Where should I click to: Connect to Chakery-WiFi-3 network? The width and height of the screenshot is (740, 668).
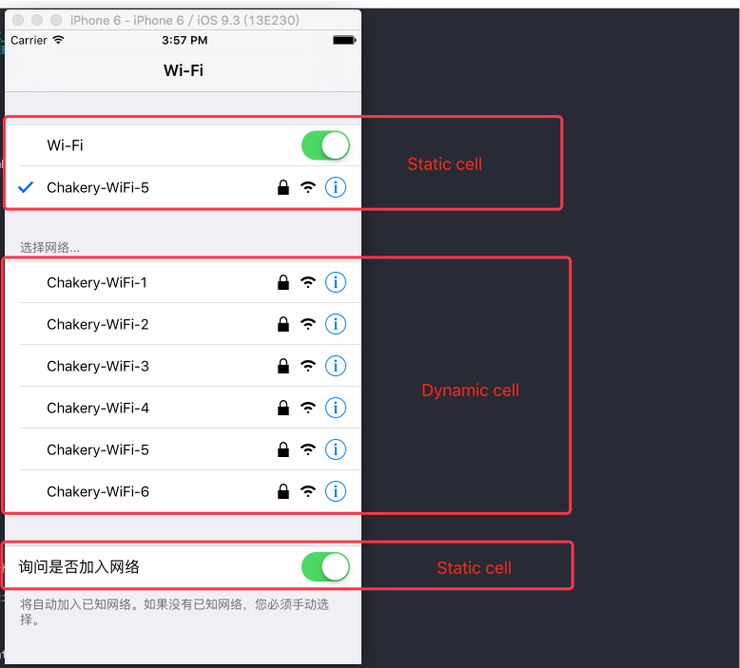tap(184, 366)
